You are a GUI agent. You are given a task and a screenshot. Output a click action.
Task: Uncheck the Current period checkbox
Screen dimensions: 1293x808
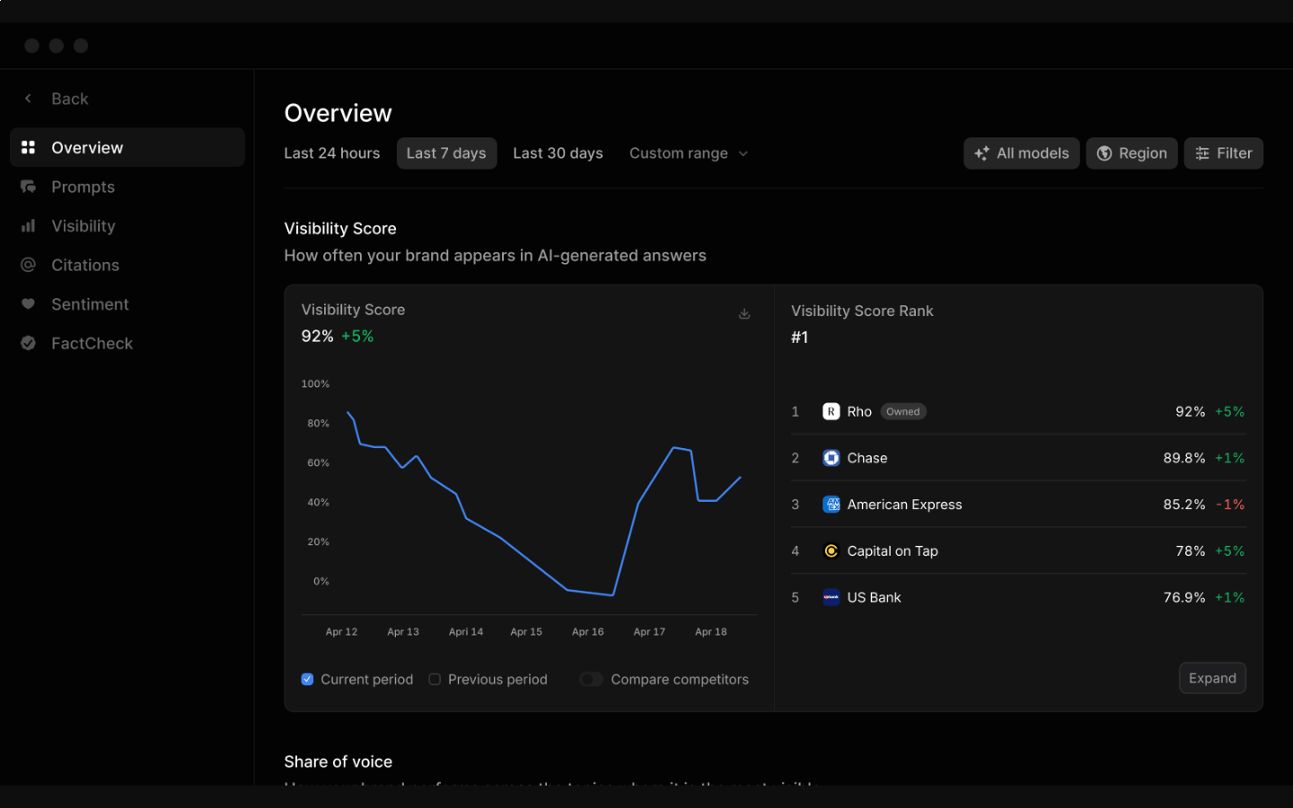coord(307,680)
